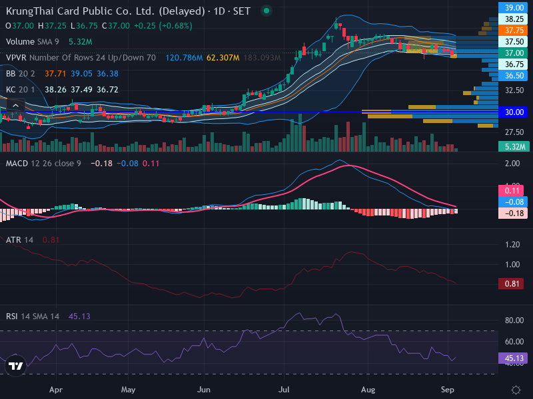Viewport: 533px width, 399px height.
Task: Click the Jun date axis label
Action: click(204, 390)
